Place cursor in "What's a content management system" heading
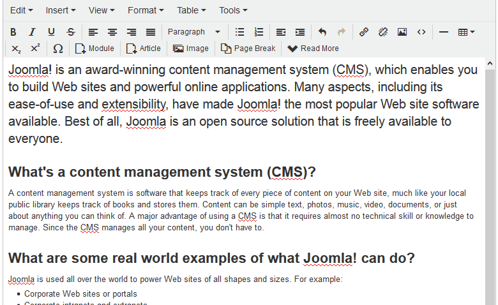The width and height of the screenshot is (498, 305). (162, 172)
